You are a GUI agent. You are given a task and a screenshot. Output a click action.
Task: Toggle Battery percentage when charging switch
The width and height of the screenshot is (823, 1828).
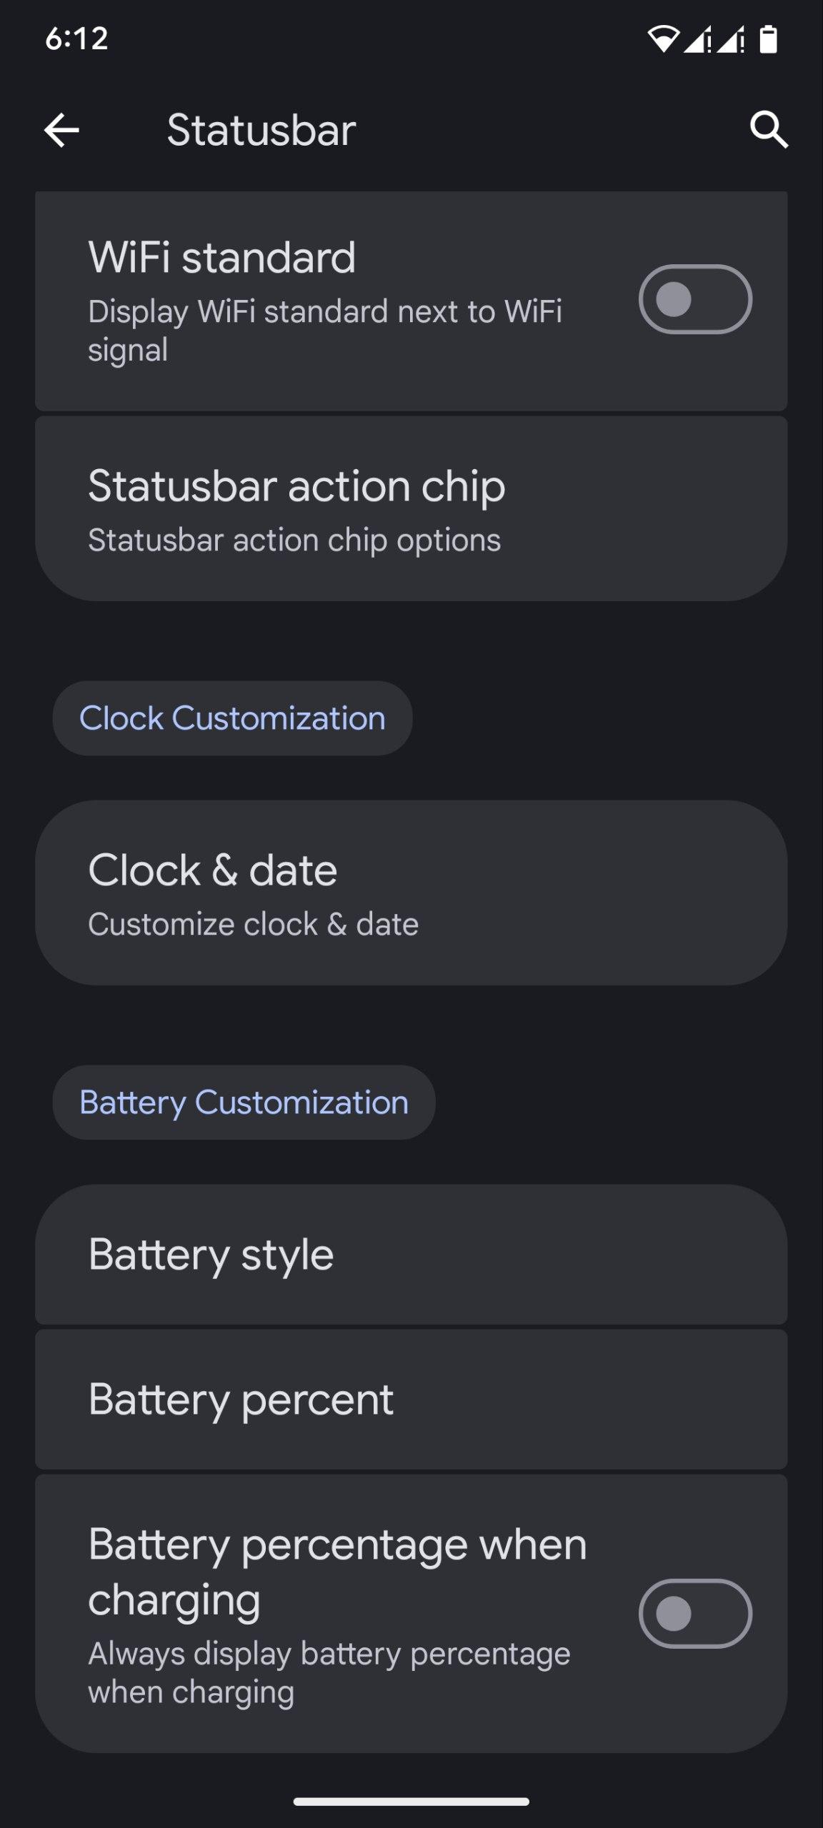[694, 1613]
